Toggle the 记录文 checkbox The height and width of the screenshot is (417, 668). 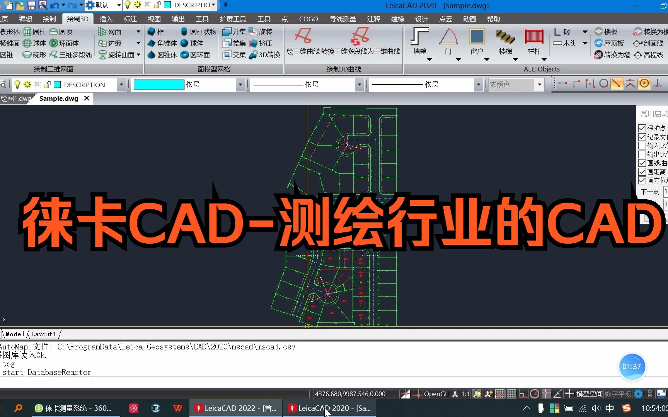(642, 137)
